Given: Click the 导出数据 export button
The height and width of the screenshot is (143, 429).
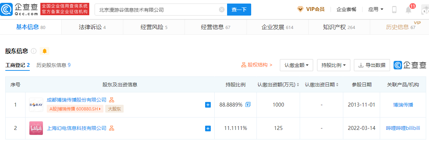Looking at the screenshot, I should [372, 65].
